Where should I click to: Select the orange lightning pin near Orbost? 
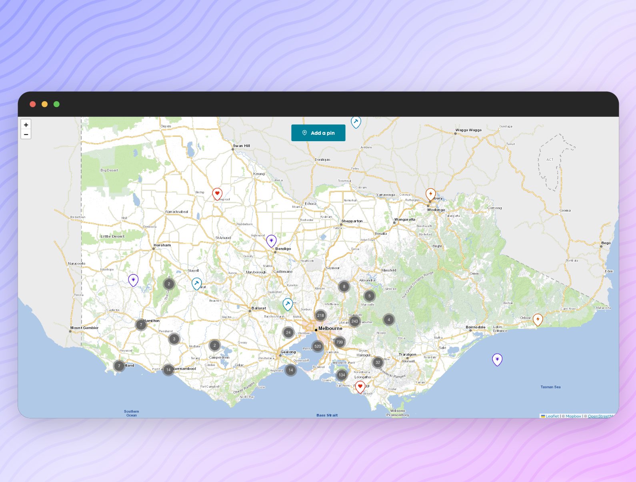pos(538,319)
